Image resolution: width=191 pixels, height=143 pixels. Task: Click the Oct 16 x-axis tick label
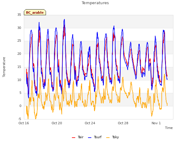click(24, 123)
